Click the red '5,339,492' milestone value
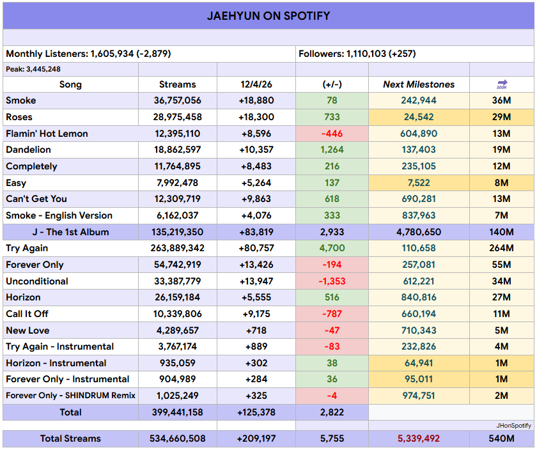 tap(419, 438)
